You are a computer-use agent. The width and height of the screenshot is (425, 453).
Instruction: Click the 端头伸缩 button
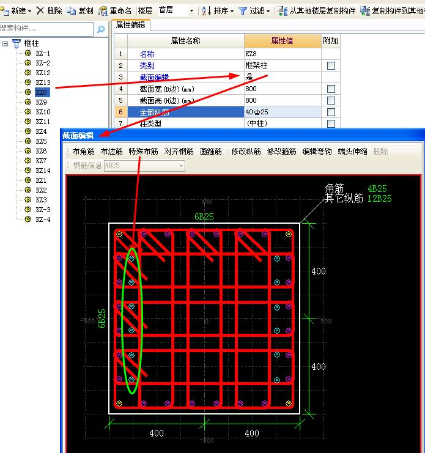pos(352,152)
